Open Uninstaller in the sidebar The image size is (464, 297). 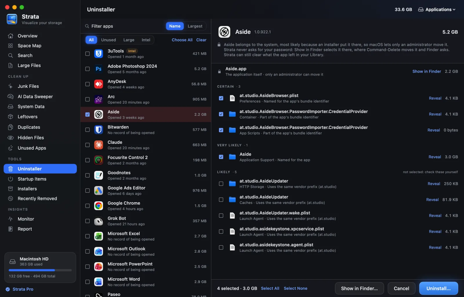40,169
